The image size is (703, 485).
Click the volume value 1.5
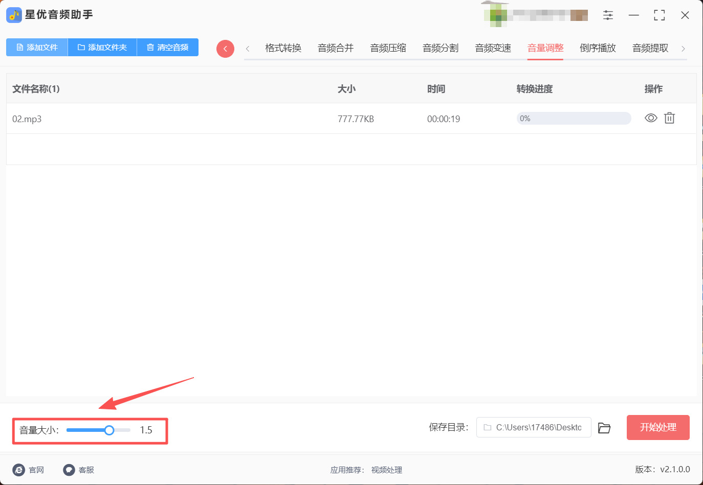click(x=146, y=430)
